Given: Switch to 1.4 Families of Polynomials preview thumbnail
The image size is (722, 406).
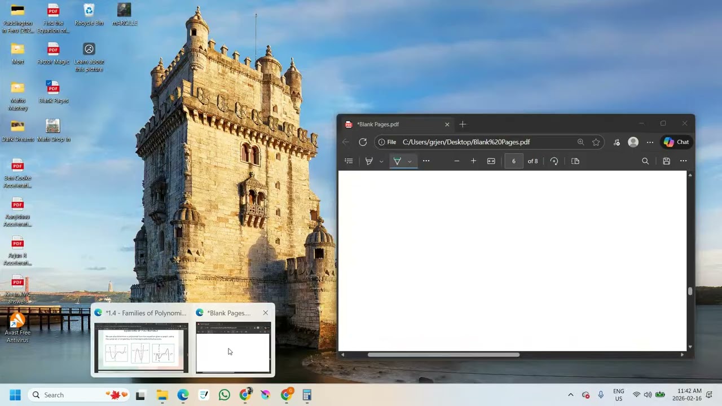Looking at the screenshot, I should 141,347.
